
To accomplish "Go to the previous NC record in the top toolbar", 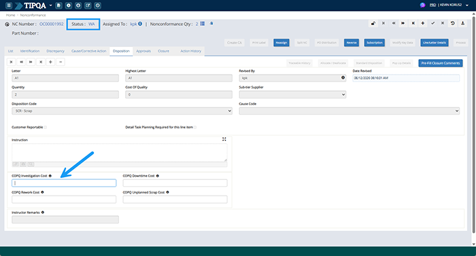I will click(x=394, y=23).
